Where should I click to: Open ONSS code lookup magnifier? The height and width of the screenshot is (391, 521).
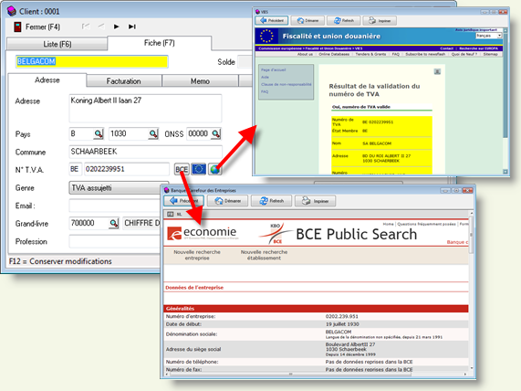pos(216,133)
